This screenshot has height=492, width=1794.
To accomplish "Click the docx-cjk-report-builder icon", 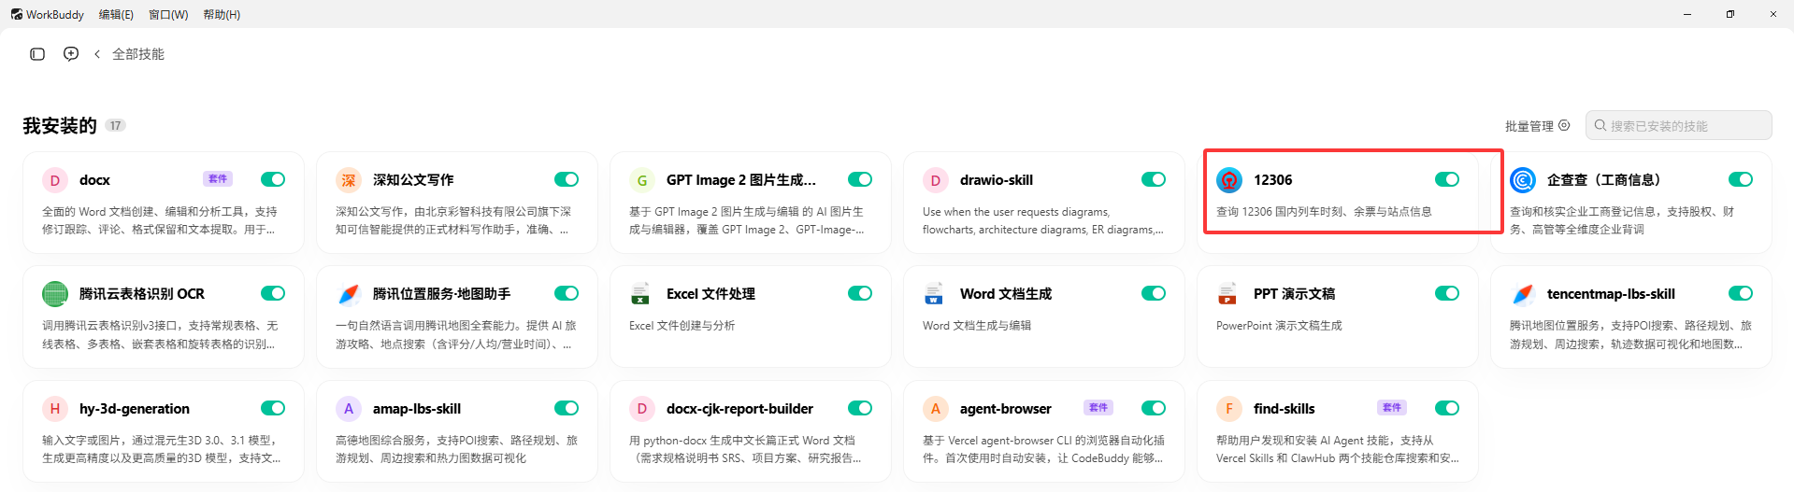I will click(642, 409).
